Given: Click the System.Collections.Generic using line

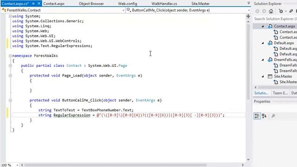Looking at the screenshot, I should (48, 21).
